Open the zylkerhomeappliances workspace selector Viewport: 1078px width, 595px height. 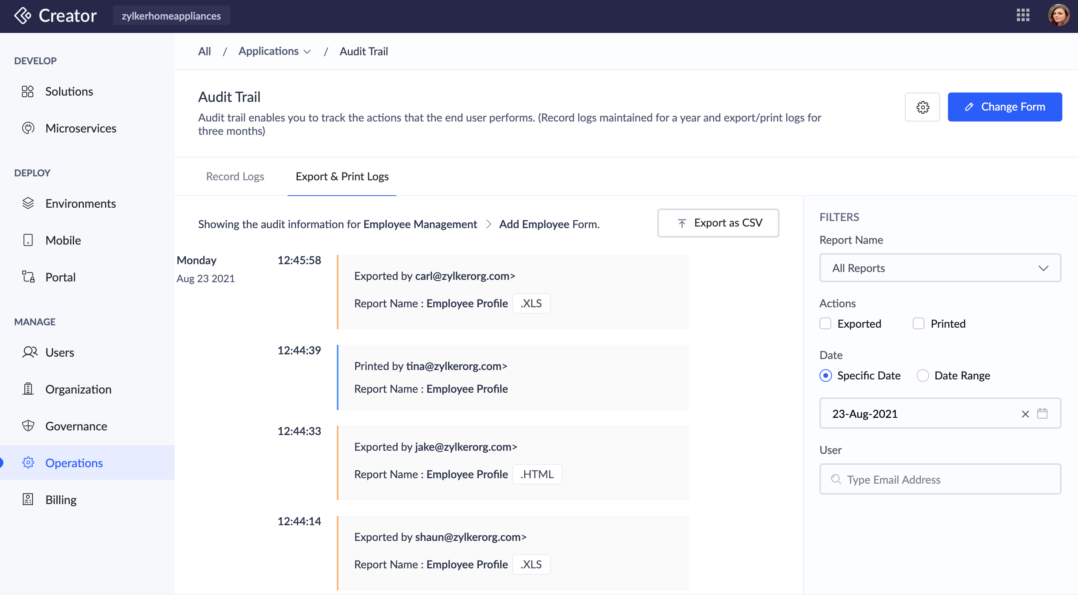pyautogui.click(x=171, y=16)
